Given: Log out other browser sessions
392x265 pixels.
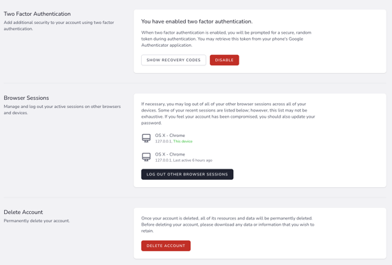Looking at the screenshot, I should click(187, 174).
